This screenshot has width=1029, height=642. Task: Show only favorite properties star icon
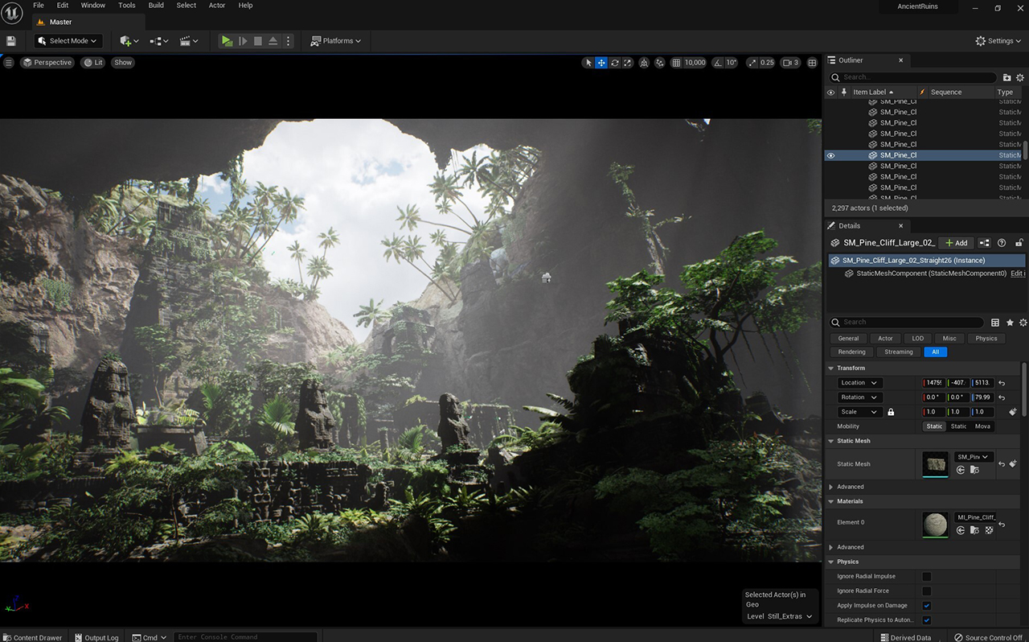[x=1010, y=323]
